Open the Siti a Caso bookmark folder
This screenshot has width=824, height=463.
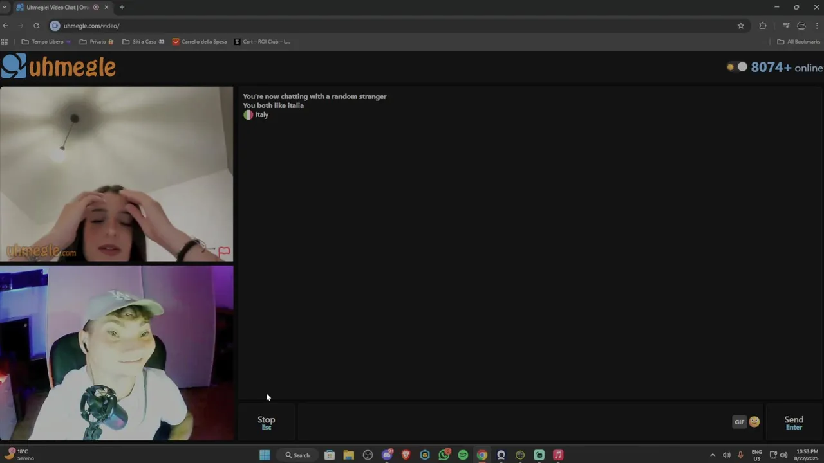(144, 42)
